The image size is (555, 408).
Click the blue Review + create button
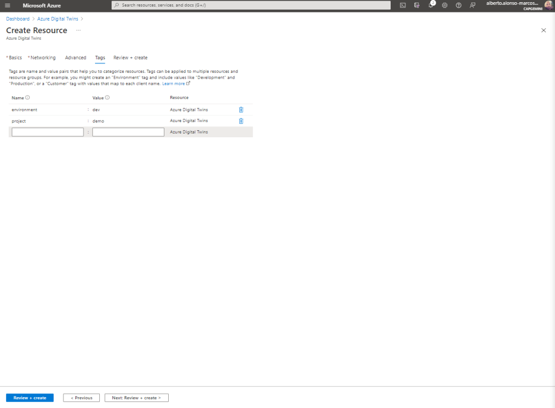(30, 398)
